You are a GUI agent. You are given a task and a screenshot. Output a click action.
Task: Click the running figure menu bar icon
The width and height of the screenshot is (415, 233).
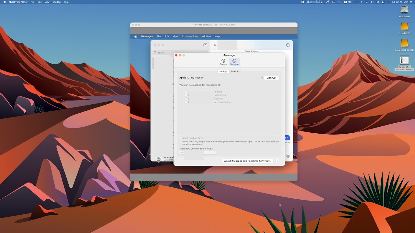(327, 2)
